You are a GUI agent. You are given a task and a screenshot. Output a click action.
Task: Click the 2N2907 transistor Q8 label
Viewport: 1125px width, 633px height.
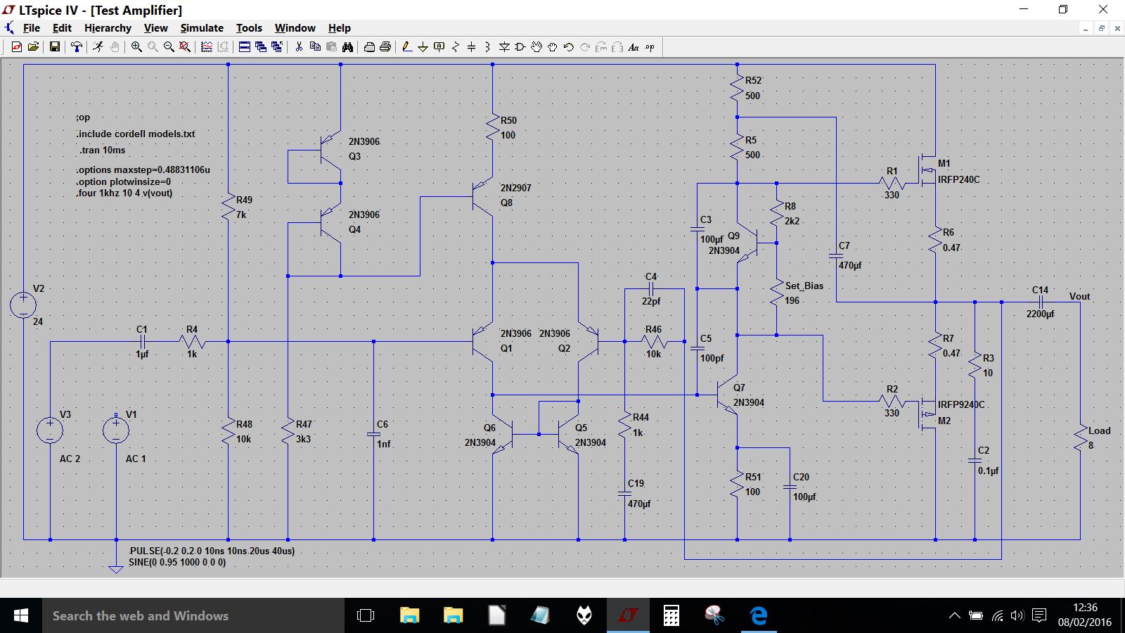(516, 188)
